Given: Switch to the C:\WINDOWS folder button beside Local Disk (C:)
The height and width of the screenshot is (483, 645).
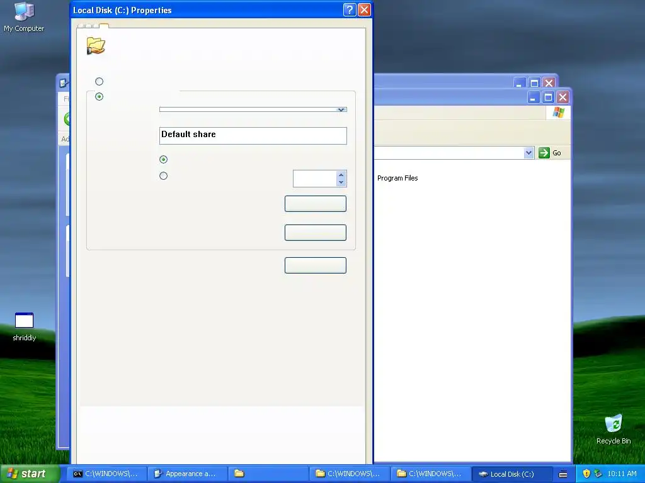Looking at the screenshot, I should tap(430, 474).
